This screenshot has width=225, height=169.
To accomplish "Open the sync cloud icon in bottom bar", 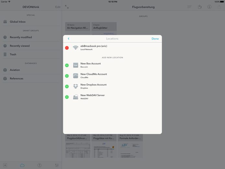I will pyautogui.click(x=22, y=165).
